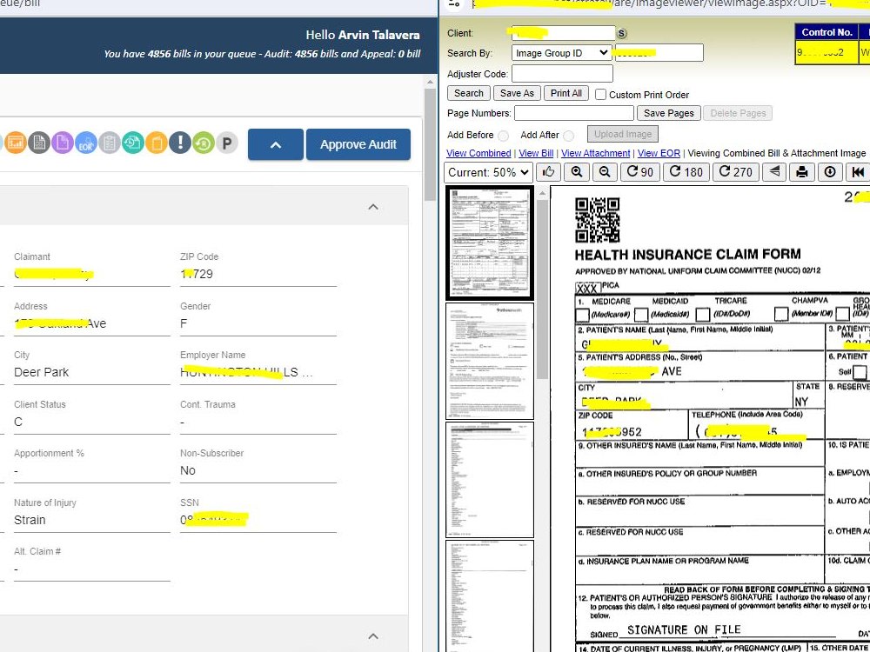Click the Search button
Viewport: 870px width, 652px height.
tap(469, 93)
